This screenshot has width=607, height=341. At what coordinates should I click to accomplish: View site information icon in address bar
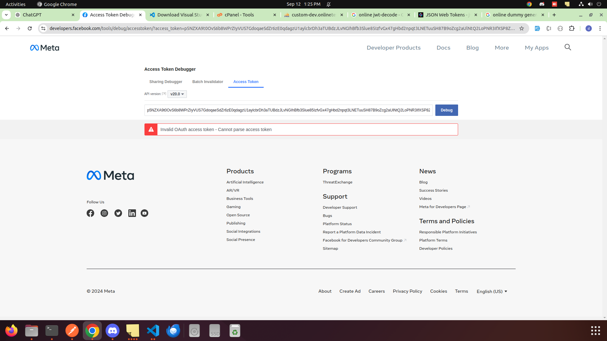coord(43,28)
